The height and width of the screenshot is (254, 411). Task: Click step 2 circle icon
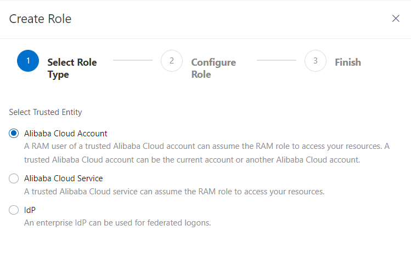click(172, 61)
